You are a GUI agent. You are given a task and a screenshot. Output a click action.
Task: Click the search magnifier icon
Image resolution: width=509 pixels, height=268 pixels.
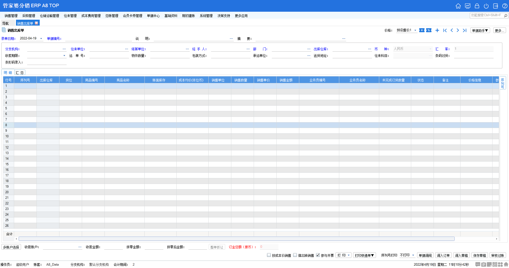(x=506, y=16)
